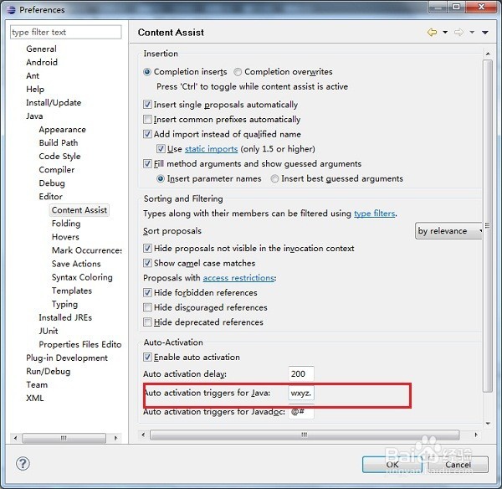Open Folding preferences
This screenshot has width=502, height=489.
66,224
